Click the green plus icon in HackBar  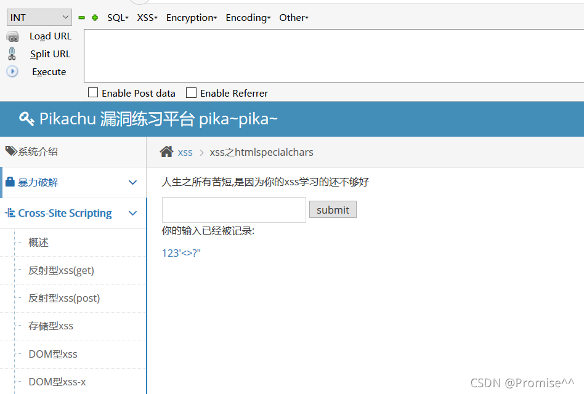[95, 17]
